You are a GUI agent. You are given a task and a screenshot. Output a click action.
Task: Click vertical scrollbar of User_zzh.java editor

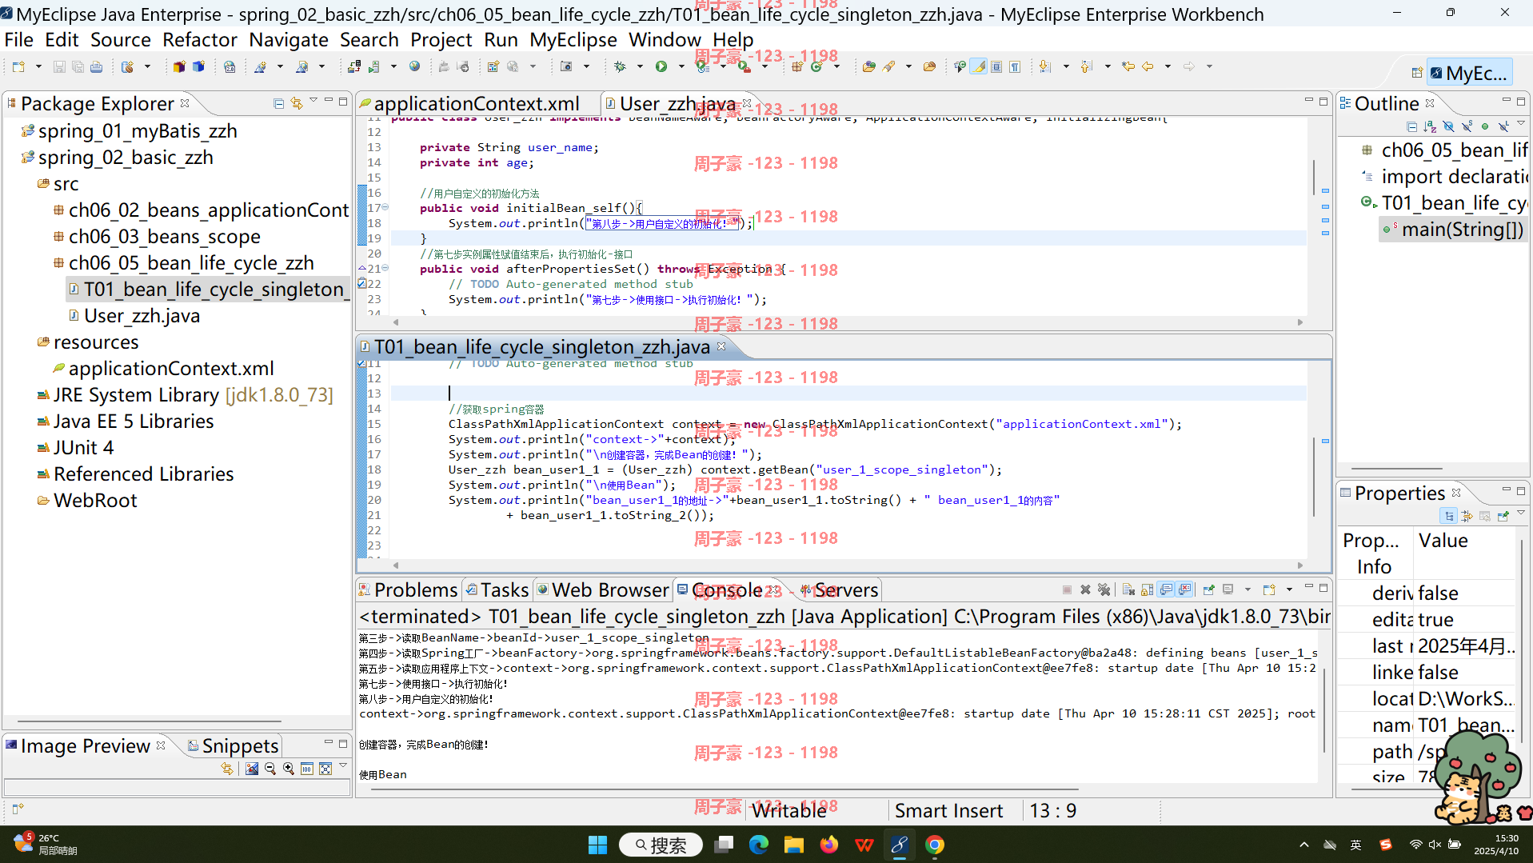tap(1313, 178)
